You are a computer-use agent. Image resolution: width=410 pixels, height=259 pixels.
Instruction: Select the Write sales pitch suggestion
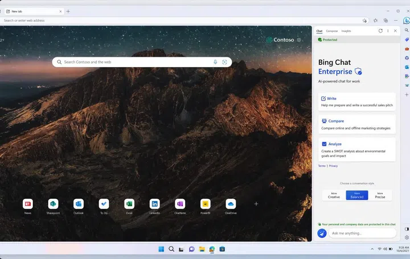coord(357,102)
